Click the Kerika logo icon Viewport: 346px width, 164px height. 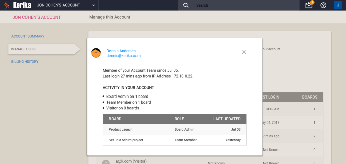click(x=7, y=5)
